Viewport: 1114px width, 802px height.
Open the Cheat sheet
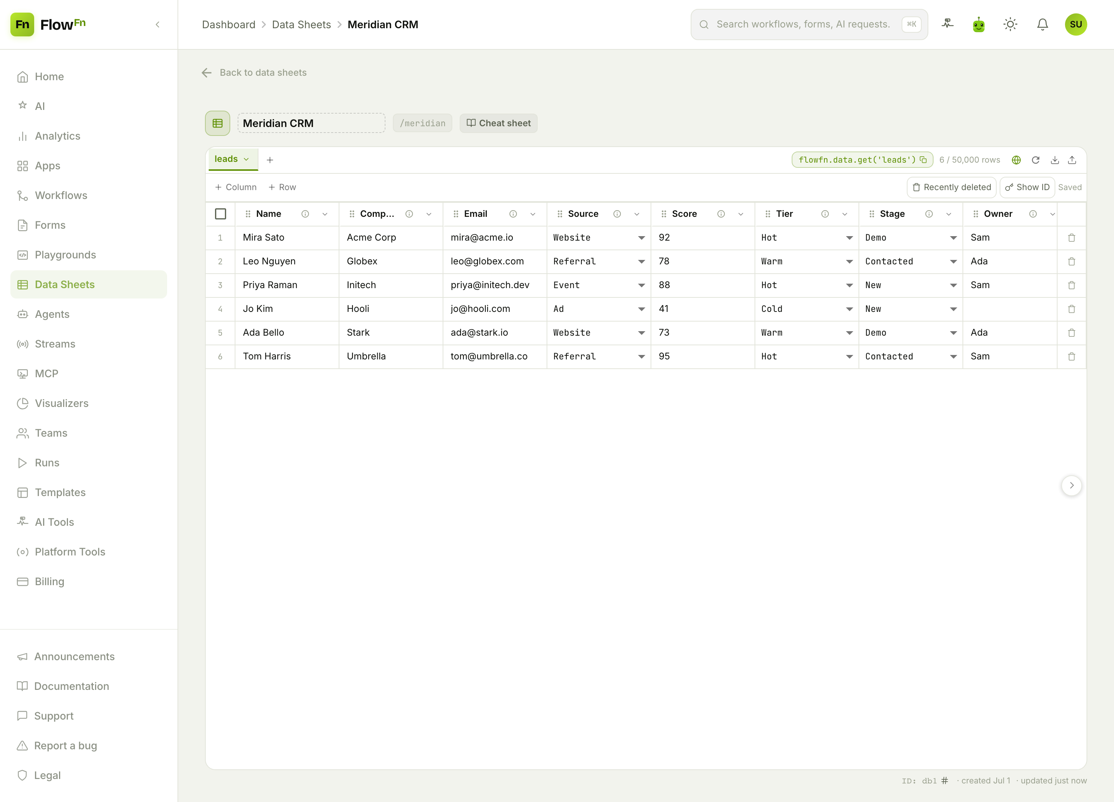[498, 123]
